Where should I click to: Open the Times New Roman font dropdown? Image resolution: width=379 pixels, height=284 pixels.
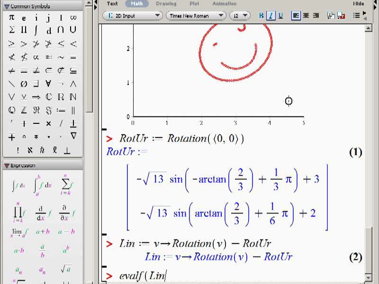(196, 16)
